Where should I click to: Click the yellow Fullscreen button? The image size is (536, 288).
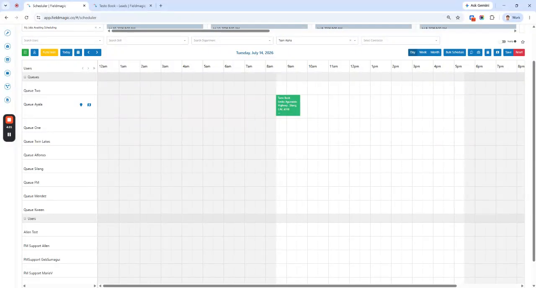pos(49,52)
